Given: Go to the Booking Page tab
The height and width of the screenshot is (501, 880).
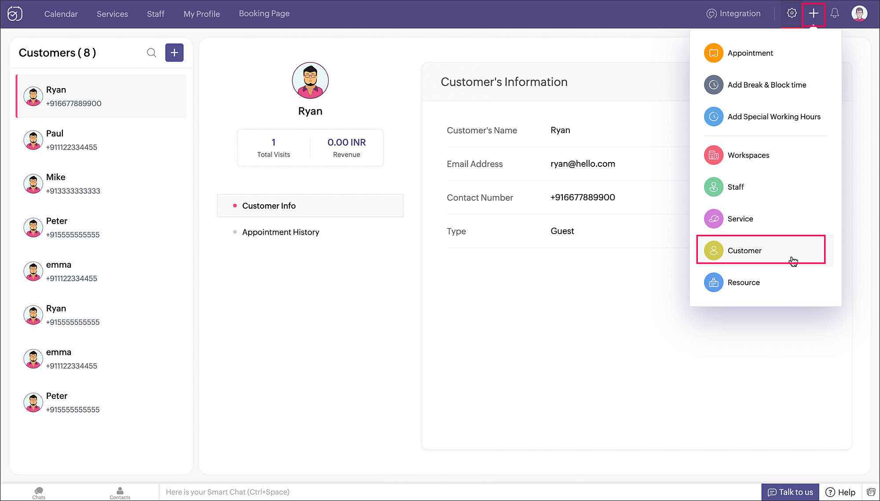Looking at the screenshot, I should 264,14.
